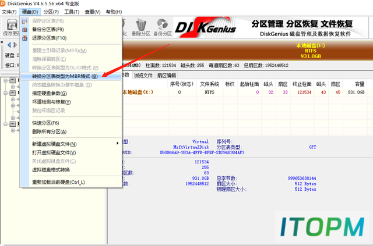
Task: Select the bottom disk drive icon in tree
Action: pyautogui.click(x=13, y=124)
